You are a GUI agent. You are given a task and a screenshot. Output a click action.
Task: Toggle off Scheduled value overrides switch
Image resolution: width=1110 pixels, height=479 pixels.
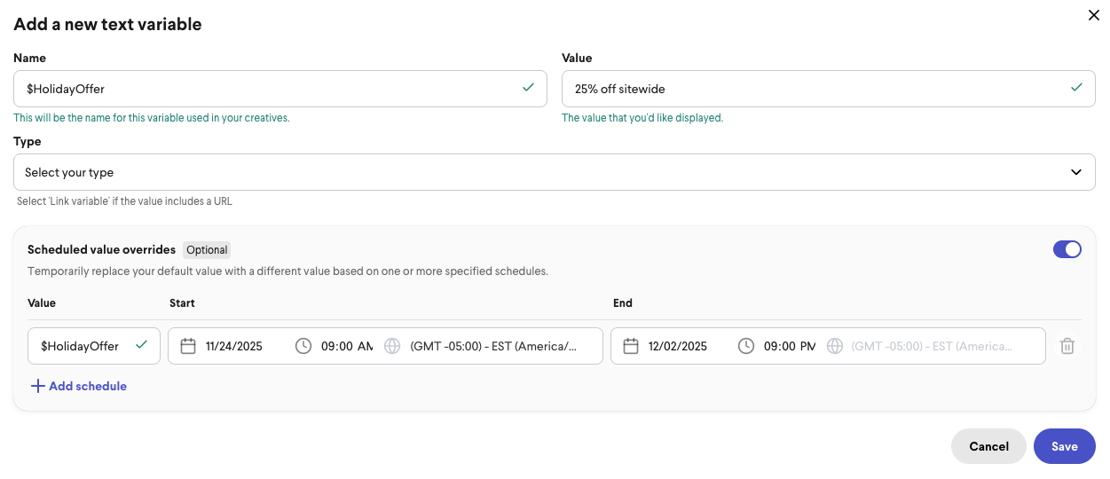tap(1067, 249)
